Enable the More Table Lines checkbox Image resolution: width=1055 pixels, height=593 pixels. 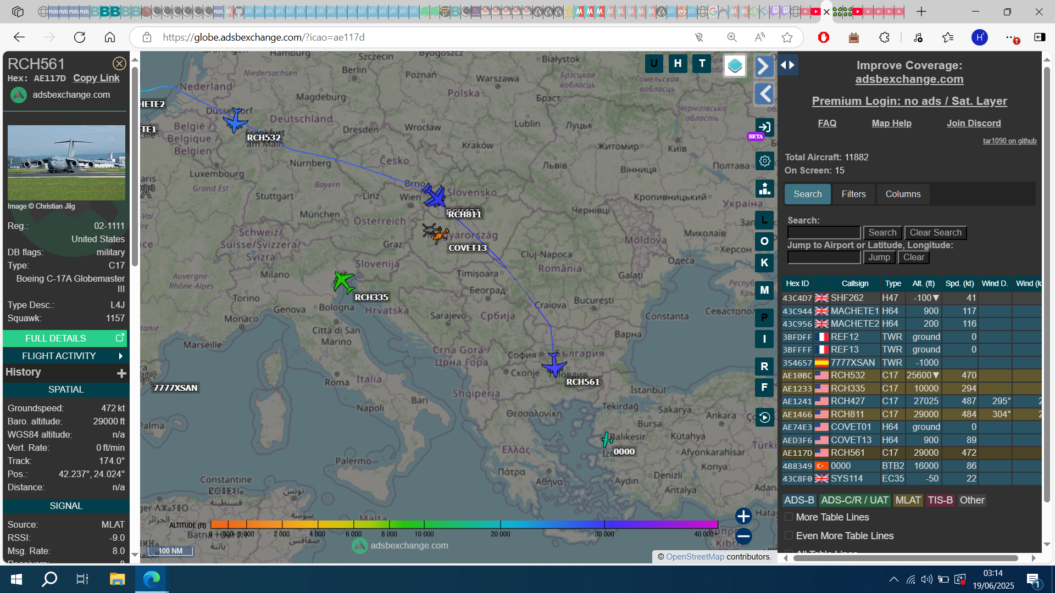point(789,517)
